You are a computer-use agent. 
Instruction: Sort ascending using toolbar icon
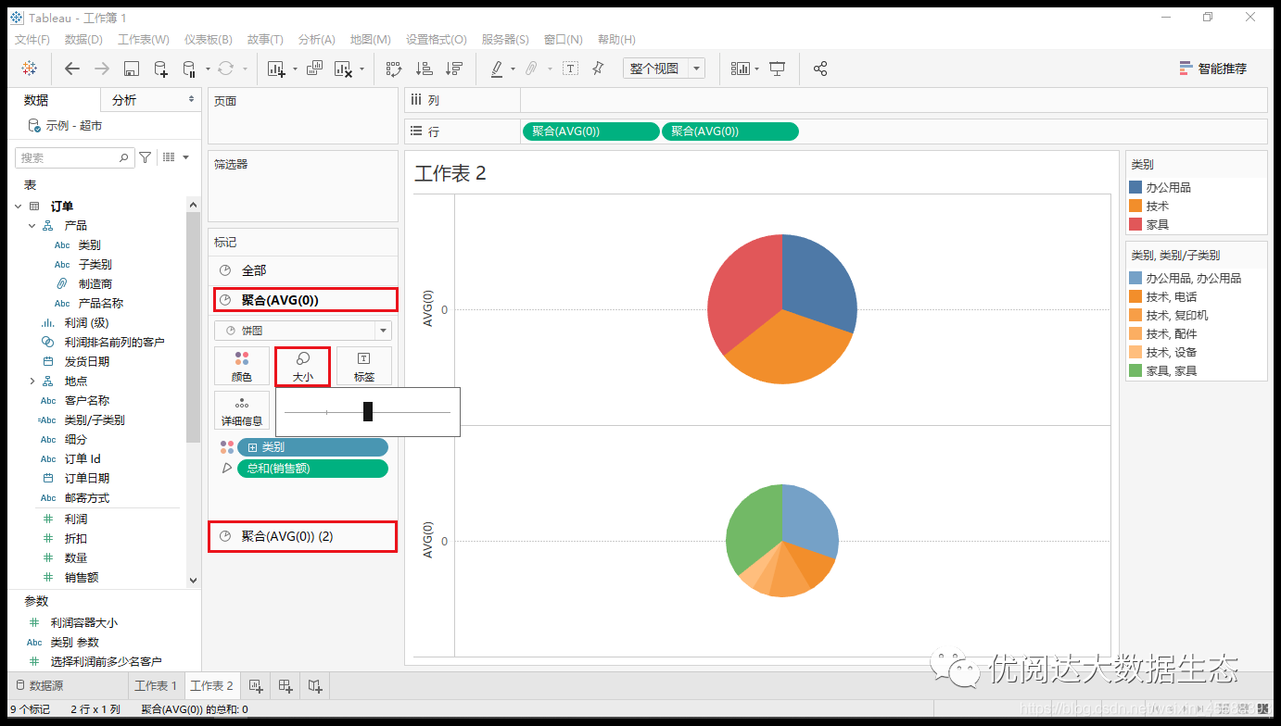(x=424, y=69)
